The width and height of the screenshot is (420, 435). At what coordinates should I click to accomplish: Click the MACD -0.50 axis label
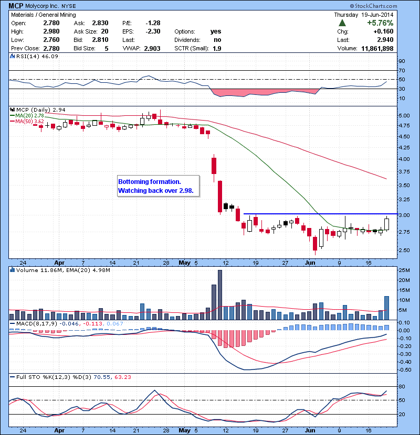[404, 370]
